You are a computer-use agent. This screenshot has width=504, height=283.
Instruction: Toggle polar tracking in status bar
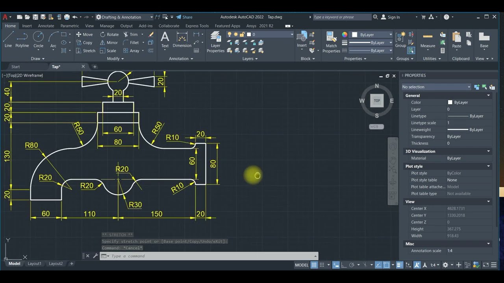[x=352, y=265]
